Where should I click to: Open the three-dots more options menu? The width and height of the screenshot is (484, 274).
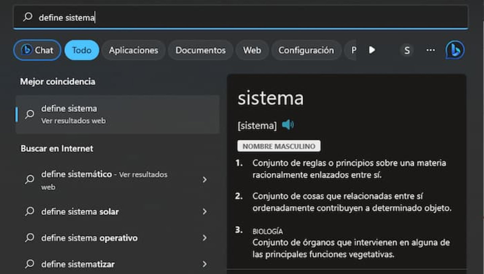(x=431, y=50)
